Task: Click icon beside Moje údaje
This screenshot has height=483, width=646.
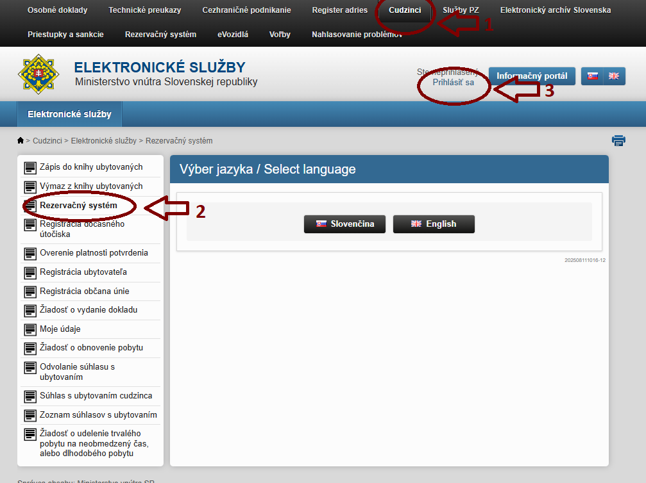Action: pos(30,330)
